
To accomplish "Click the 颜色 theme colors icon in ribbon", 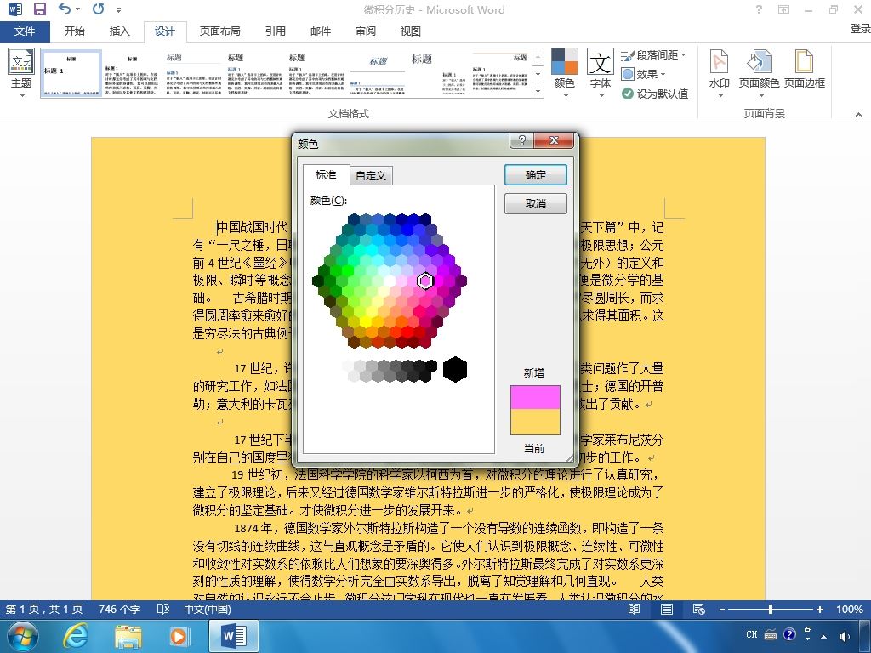I will (x=565, y=72).
